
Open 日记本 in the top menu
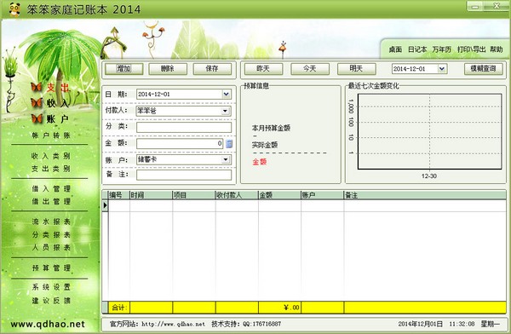click(417, 49)
